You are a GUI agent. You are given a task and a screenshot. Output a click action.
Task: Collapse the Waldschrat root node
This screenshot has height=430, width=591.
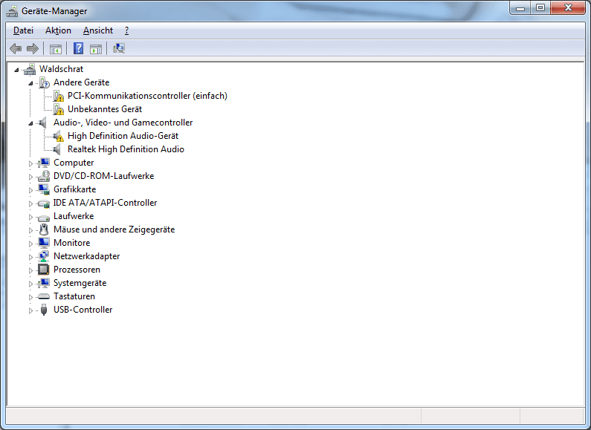pyautogui.click(x=16, y=70)
